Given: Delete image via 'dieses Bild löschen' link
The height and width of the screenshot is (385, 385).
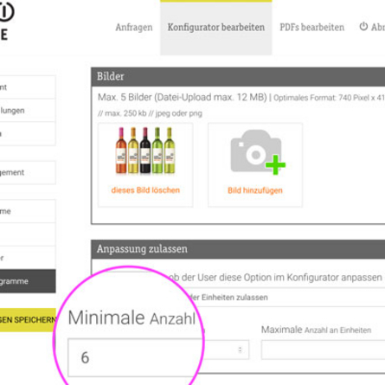Looking at the screenshot, I should tap(145, 190).
